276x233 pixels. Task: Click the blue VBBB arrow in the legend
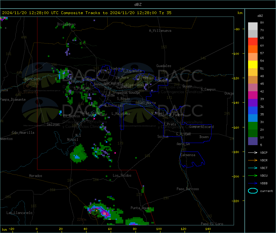tap(253, 183)
